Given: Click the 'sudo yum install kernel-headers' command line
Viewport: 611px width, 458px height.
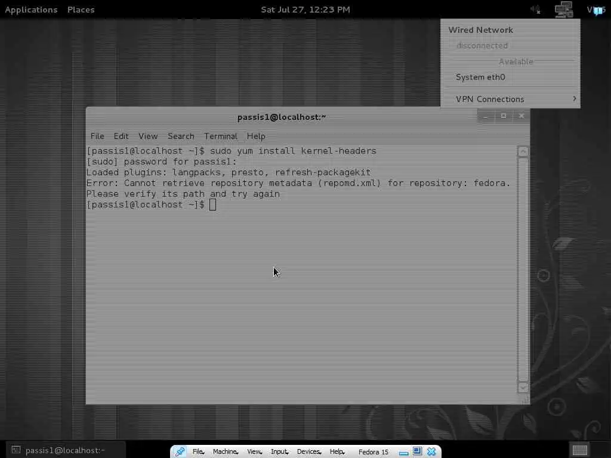Looking at the screenshot, I should pyautogui.click(x=293, y=151).
